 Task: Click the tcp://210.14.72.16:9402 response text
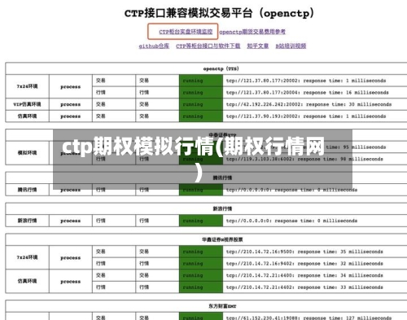pos(304,264)
